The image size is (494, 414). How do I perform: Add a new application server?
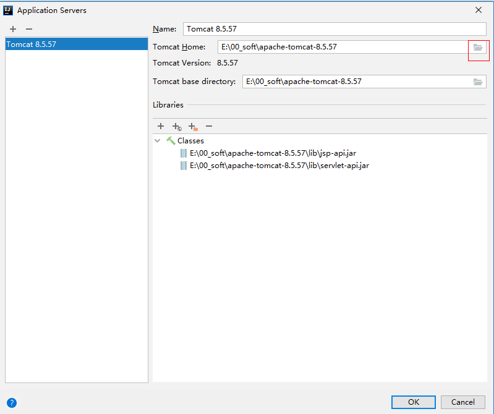click(x=13, y=29)
